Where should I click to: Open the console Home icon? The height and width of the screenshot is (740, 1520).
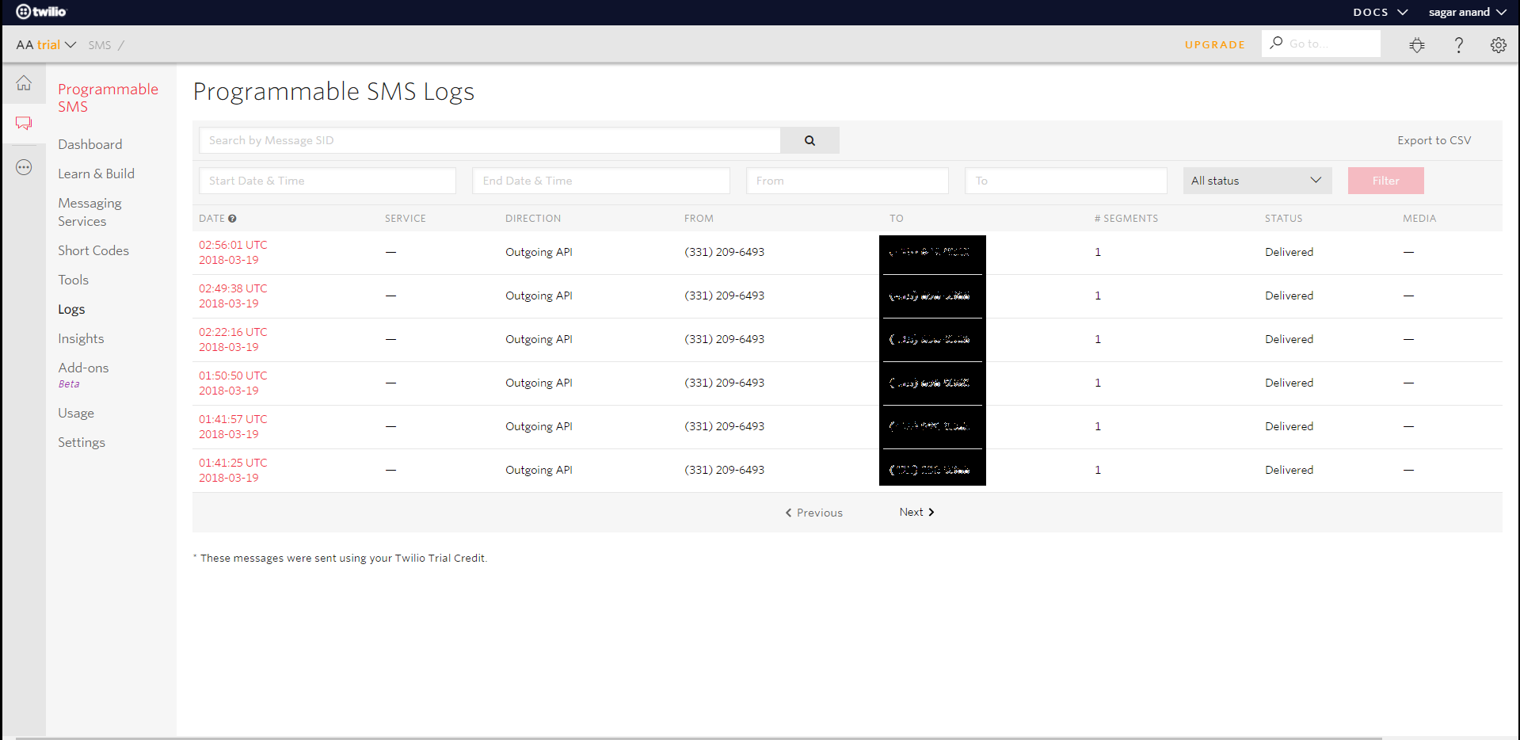pos(24,83)
